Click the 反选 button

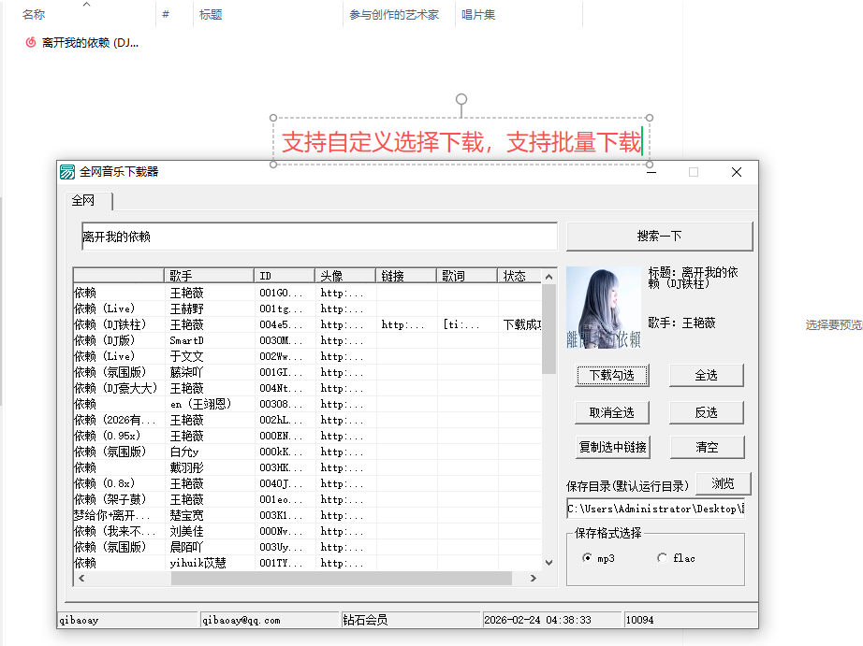706,413
